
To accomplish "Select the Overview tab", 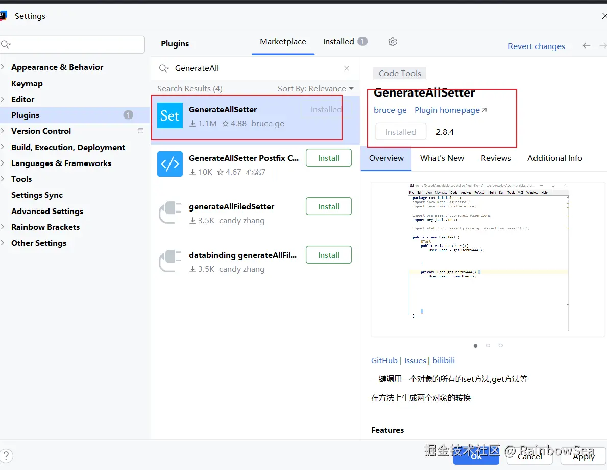I will click(386, 158).
